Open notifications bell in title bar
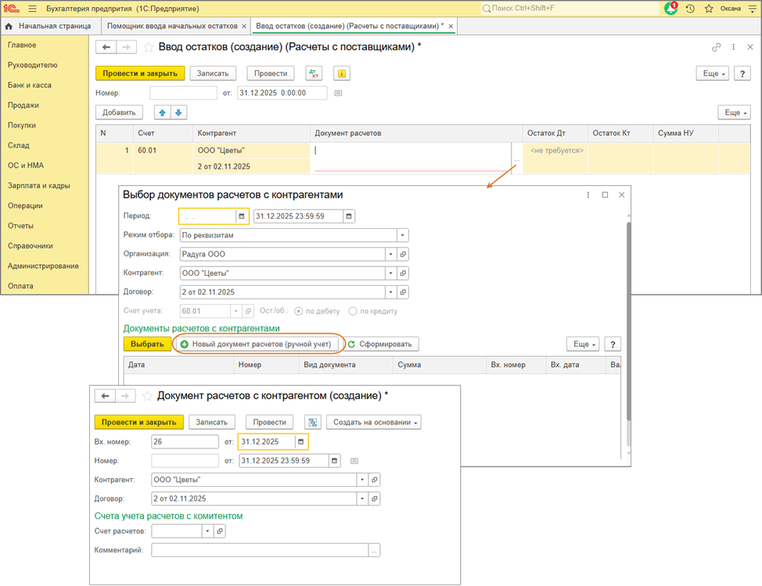 click(670, 8)
